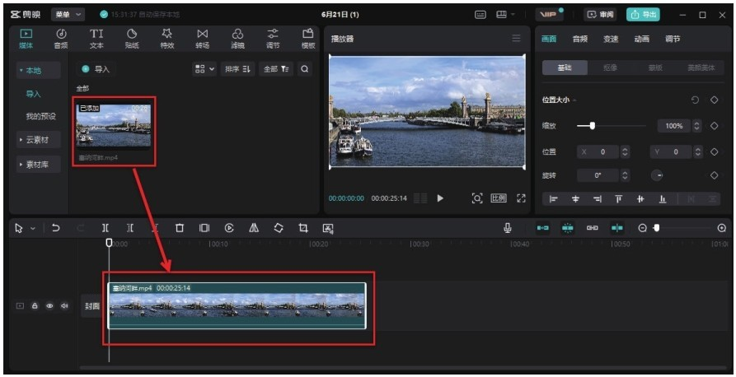Add a keyframe for 旋转 rotation

coord(714,175)
